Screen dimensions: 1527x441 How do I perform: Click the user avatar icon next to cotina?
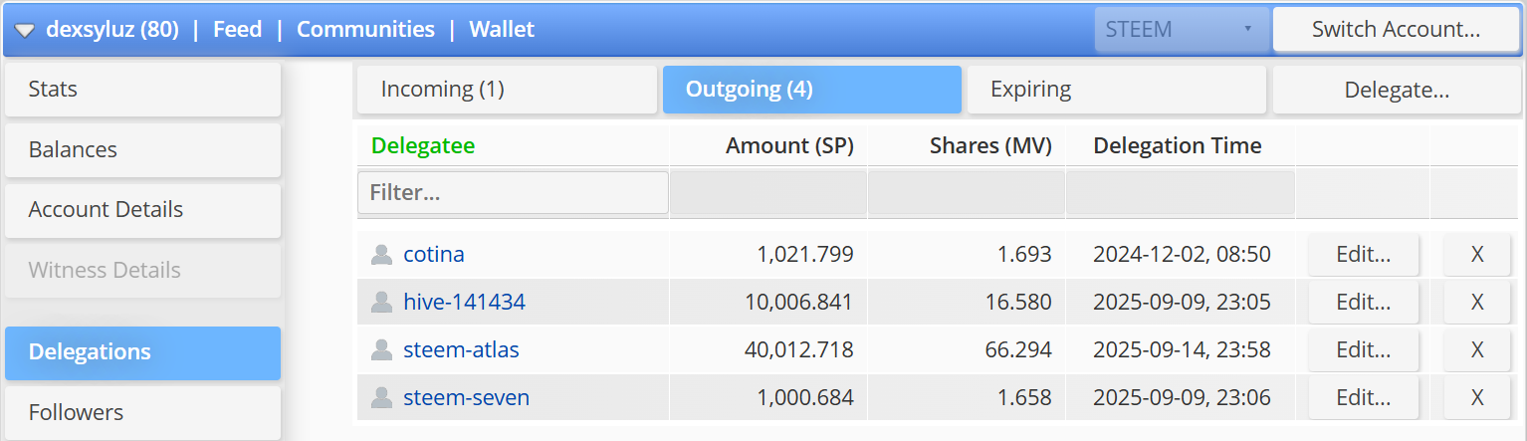click(381, 255)
